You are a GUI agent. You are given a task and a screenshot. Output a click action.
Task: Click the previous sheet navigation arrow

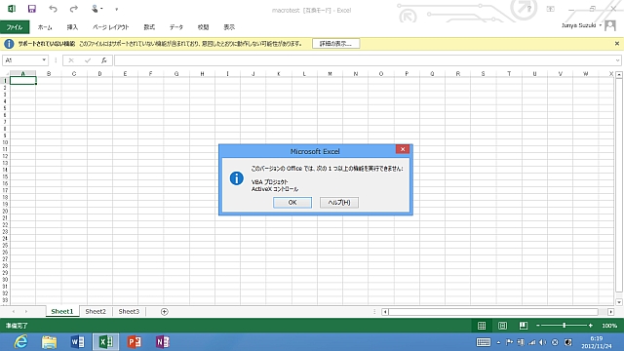(14, 312)
